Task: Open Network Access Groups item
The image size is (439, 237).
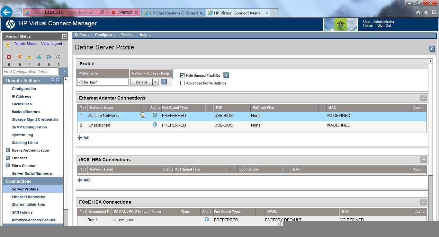Action: click(33, 220)
